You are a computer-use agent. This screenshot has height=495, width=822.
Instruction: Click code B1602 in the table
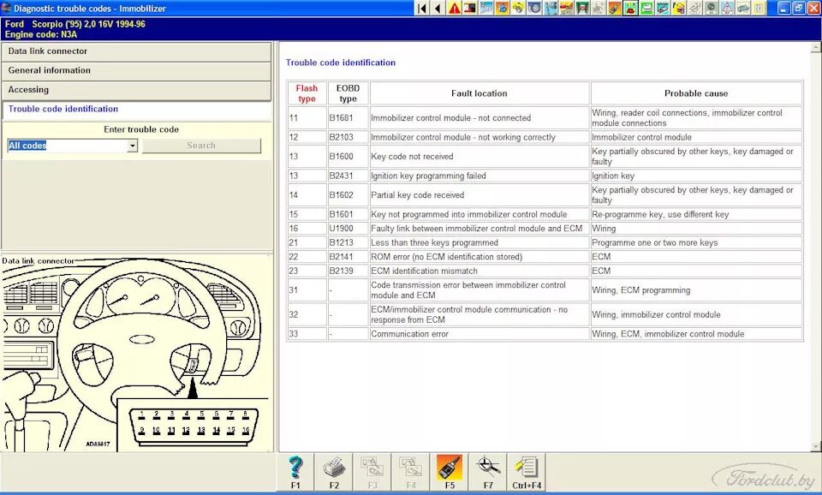coord(342,195)
